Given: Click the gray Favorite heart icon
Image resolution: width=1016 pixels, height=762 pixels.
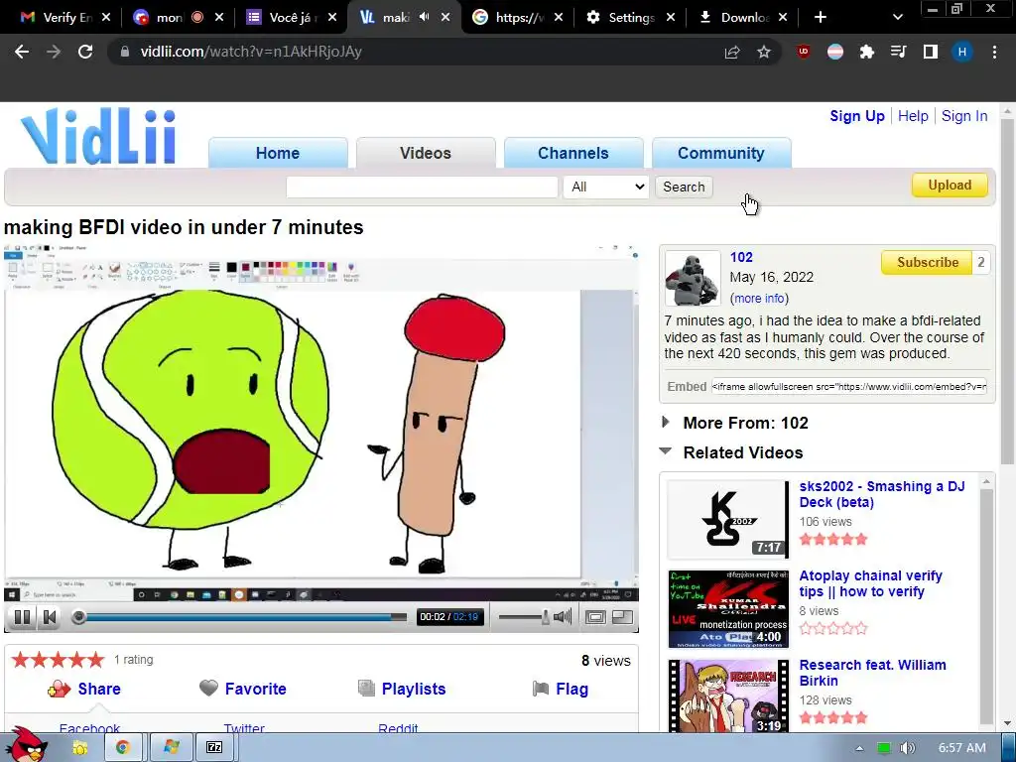Looking at the screenshot, I should (208, 689).
